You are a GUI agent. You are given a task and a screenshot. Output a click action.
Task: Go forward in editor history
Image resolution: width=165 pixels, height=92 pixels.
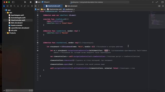[41, 6]
